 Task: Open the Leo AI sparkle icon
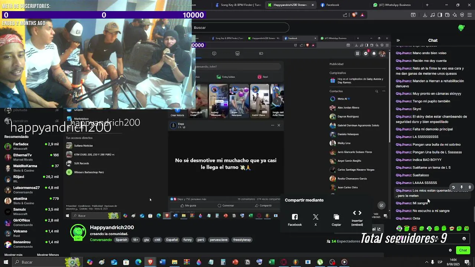455,15
